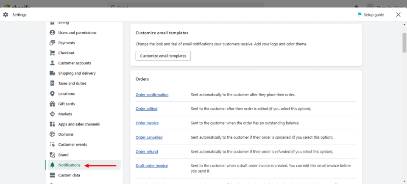
Task: Open Setup guide link
Action: 374,15
